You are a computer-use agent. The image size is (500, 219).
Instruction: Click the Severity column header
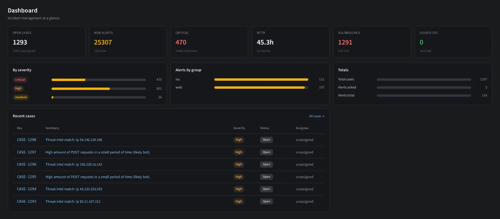coord(239,128)
